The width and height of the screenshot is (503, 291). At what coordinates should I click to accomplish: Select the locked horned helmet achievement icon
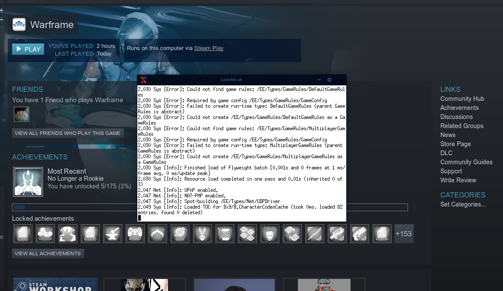point(68,234)
